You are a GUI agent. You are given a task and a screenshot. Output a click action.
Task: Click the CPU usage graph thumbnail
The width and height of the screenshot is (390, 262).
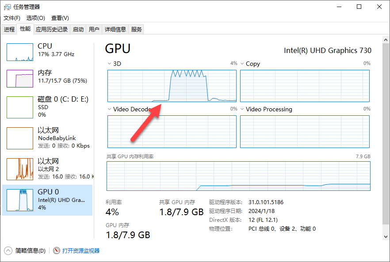point(20,52)
